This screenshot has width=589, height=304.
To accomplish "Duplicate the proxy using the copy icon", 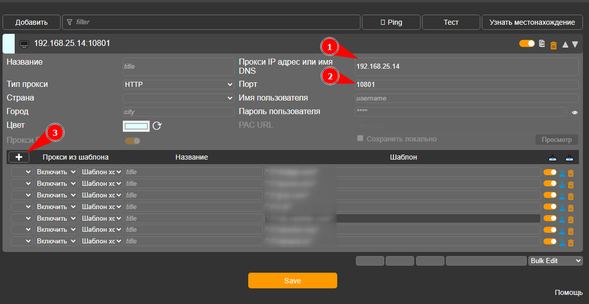I will [x=541, y=44].
